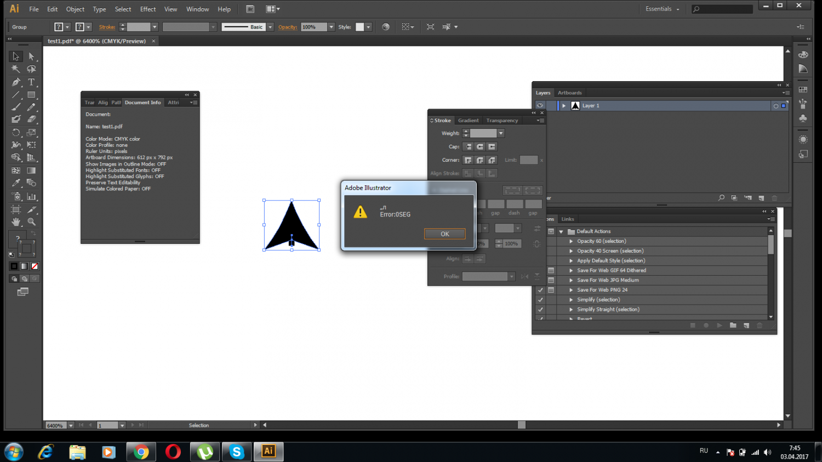Select the Column Graph tool
The height and width of the screenshot is (462, 822).
click(31, 196)
